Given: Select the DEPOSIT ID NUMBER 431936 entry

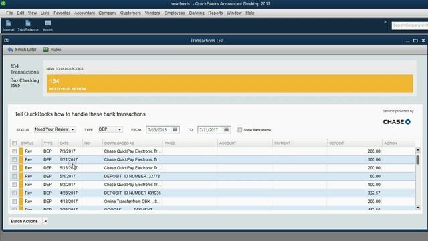Looking at the screenshot, I should click(132, 193).
